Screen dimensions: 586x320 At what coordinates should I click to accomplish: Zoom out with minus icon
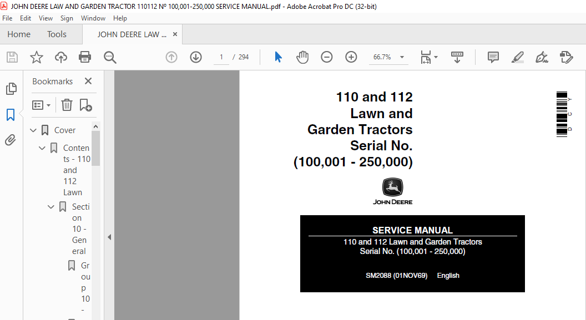tap(327, 57)
